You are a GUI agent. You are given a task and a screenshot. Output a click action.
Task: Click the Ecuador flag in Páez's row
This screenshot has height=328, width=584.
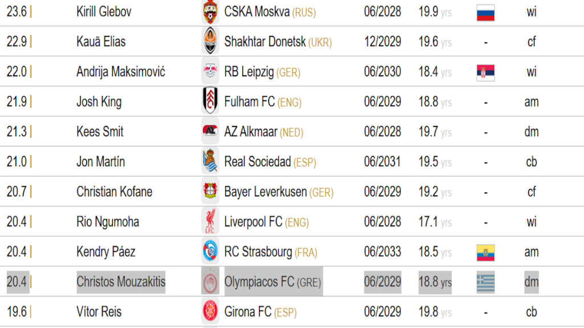(485, 252)
